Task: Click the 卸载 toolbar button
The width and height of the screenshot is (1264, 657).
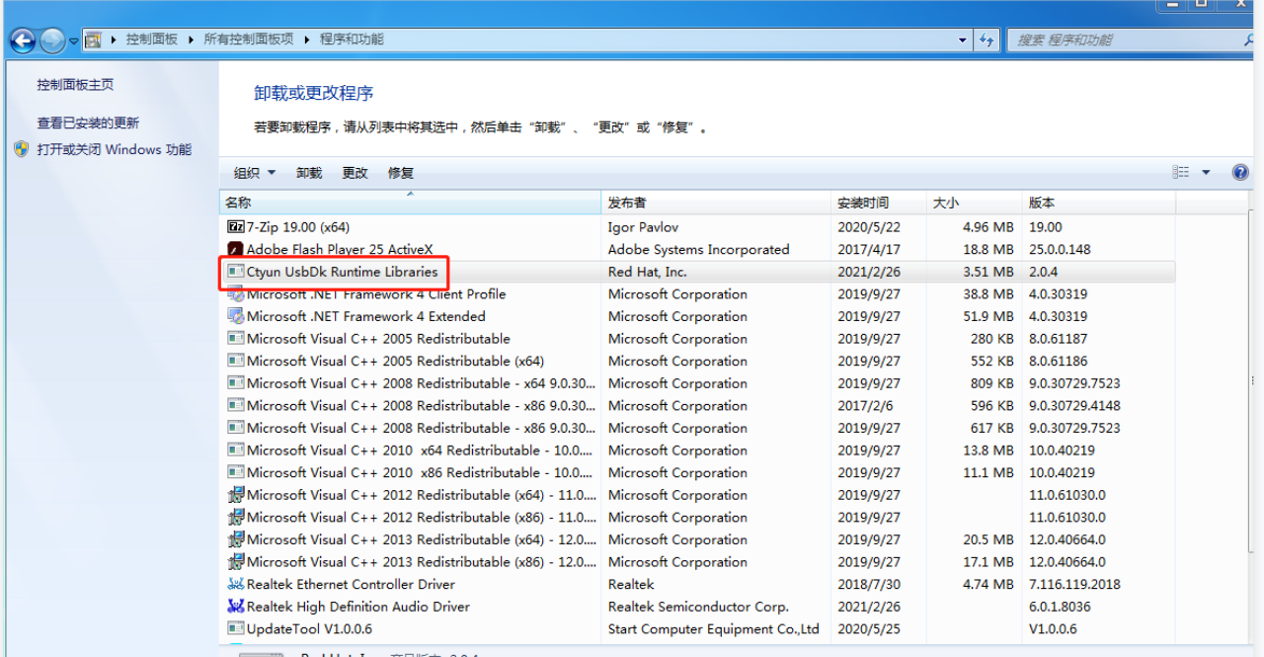Action: 309,173
